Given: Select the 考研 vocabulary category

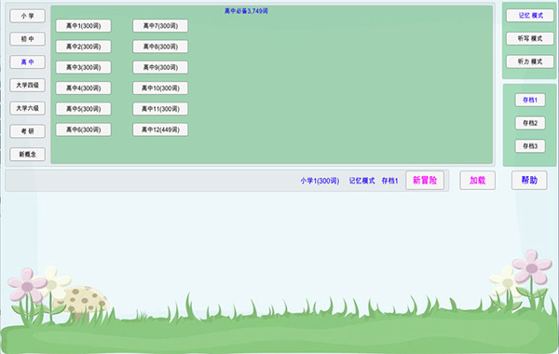Looking at the screenshot, I should click(x=27, y=131).
